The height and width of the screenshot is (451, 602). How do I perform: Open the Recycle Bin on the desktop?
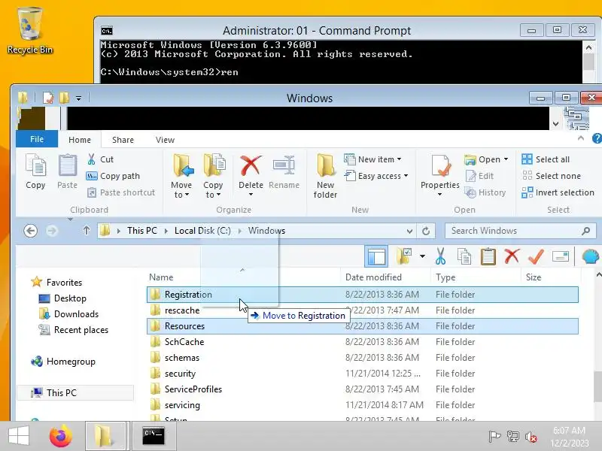point(30,31)
